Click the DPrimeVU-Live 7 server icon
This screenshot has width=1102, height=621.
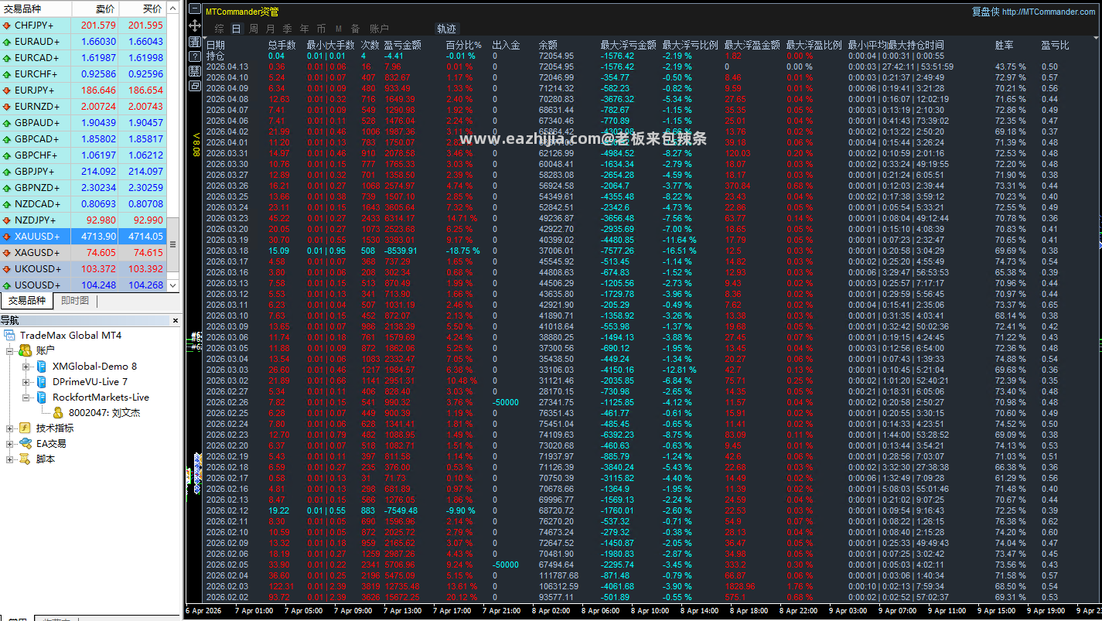[x=42, y=382]
